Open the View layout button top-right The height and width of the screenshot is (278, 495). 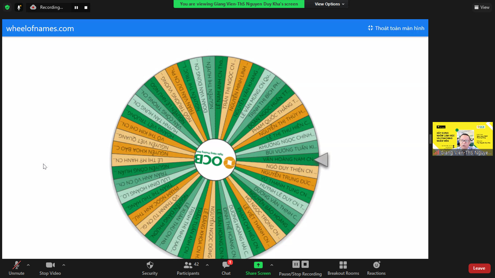482,7
